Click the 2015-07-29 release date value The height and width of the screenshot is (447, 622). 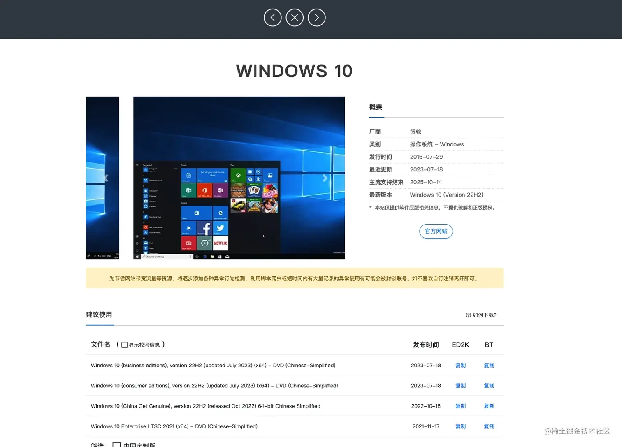pos(426,157)
